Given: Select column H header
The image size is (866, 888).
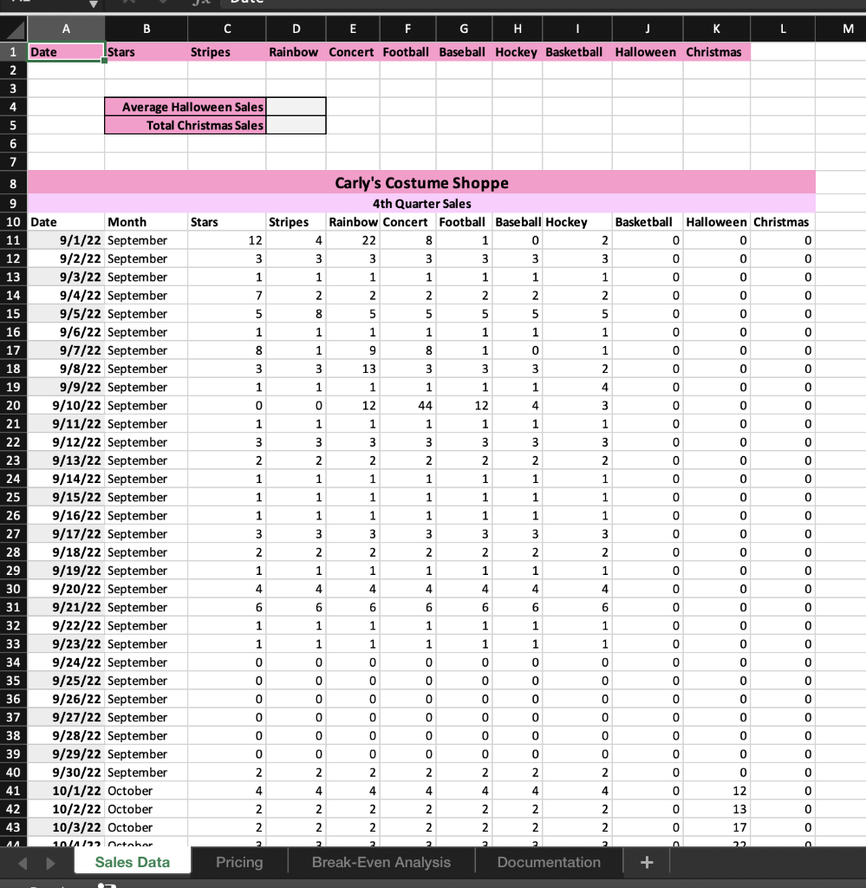Looking at the screenshot, I should tap(518, 29).
